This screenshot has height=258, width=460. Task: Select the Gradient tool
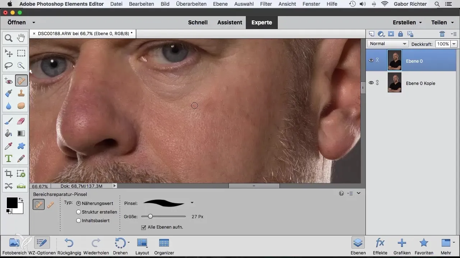(21, 134)
